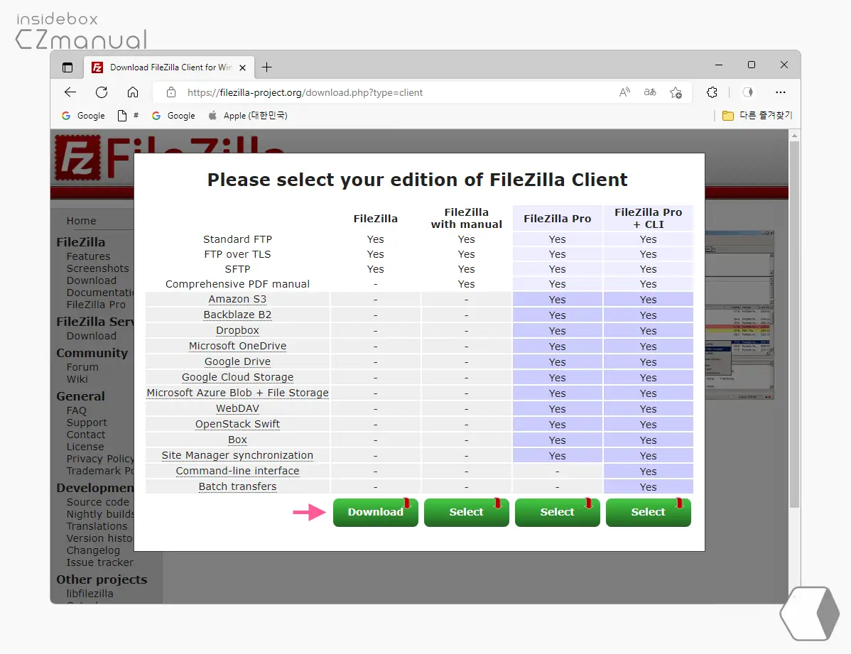Open a new tab with plus button
Image resolution: width=851 pixels, height=654 pixels.
(266, 67)
